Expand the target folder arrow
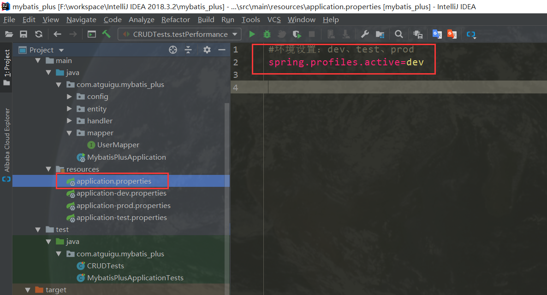 pos(28,290)
